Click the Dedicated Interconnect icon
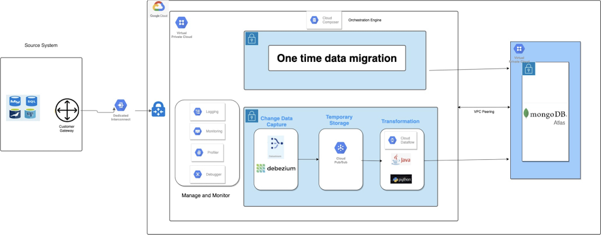The height and width of the screenshot is (235, 601). coord(121,105)
